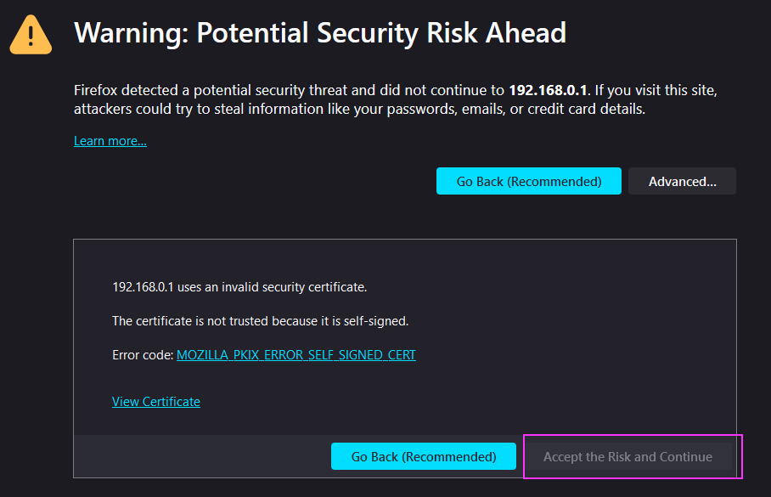The image size is (771, 497).
Task: Choose Accept the Risk and Continue
Action: pos(627,456)
